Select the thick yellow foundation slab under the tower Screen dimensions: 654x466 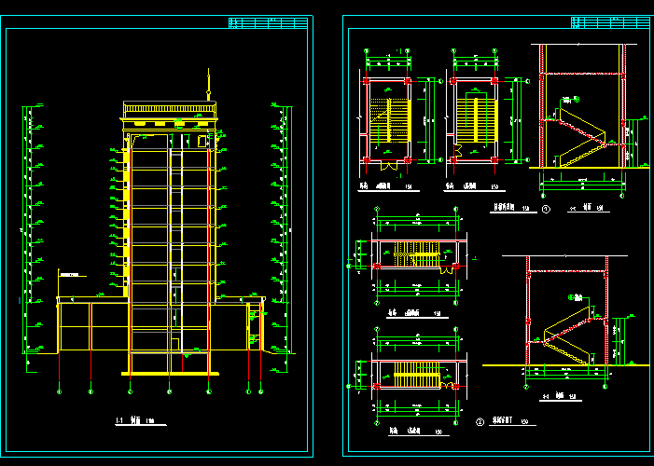pyautogui.click(x=170, y=374)
